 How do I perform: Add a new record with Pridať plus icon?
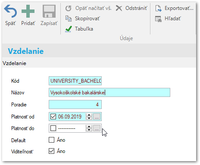click(28, 11)
